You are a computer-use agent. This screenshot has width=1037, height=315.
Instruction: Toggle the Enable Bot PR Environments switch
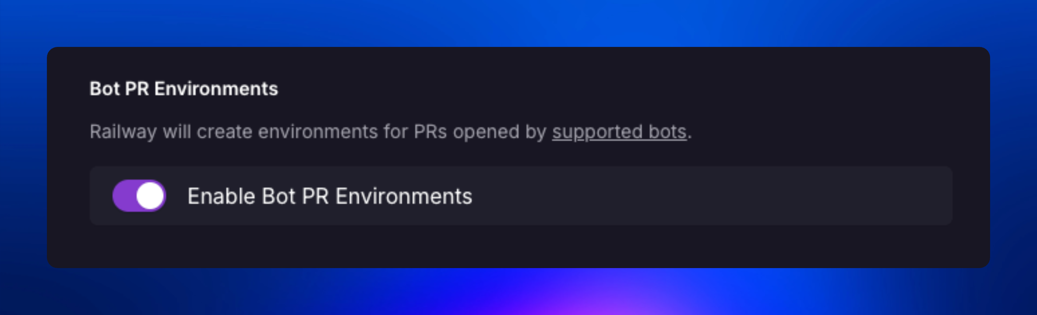(x=139, y=196)
